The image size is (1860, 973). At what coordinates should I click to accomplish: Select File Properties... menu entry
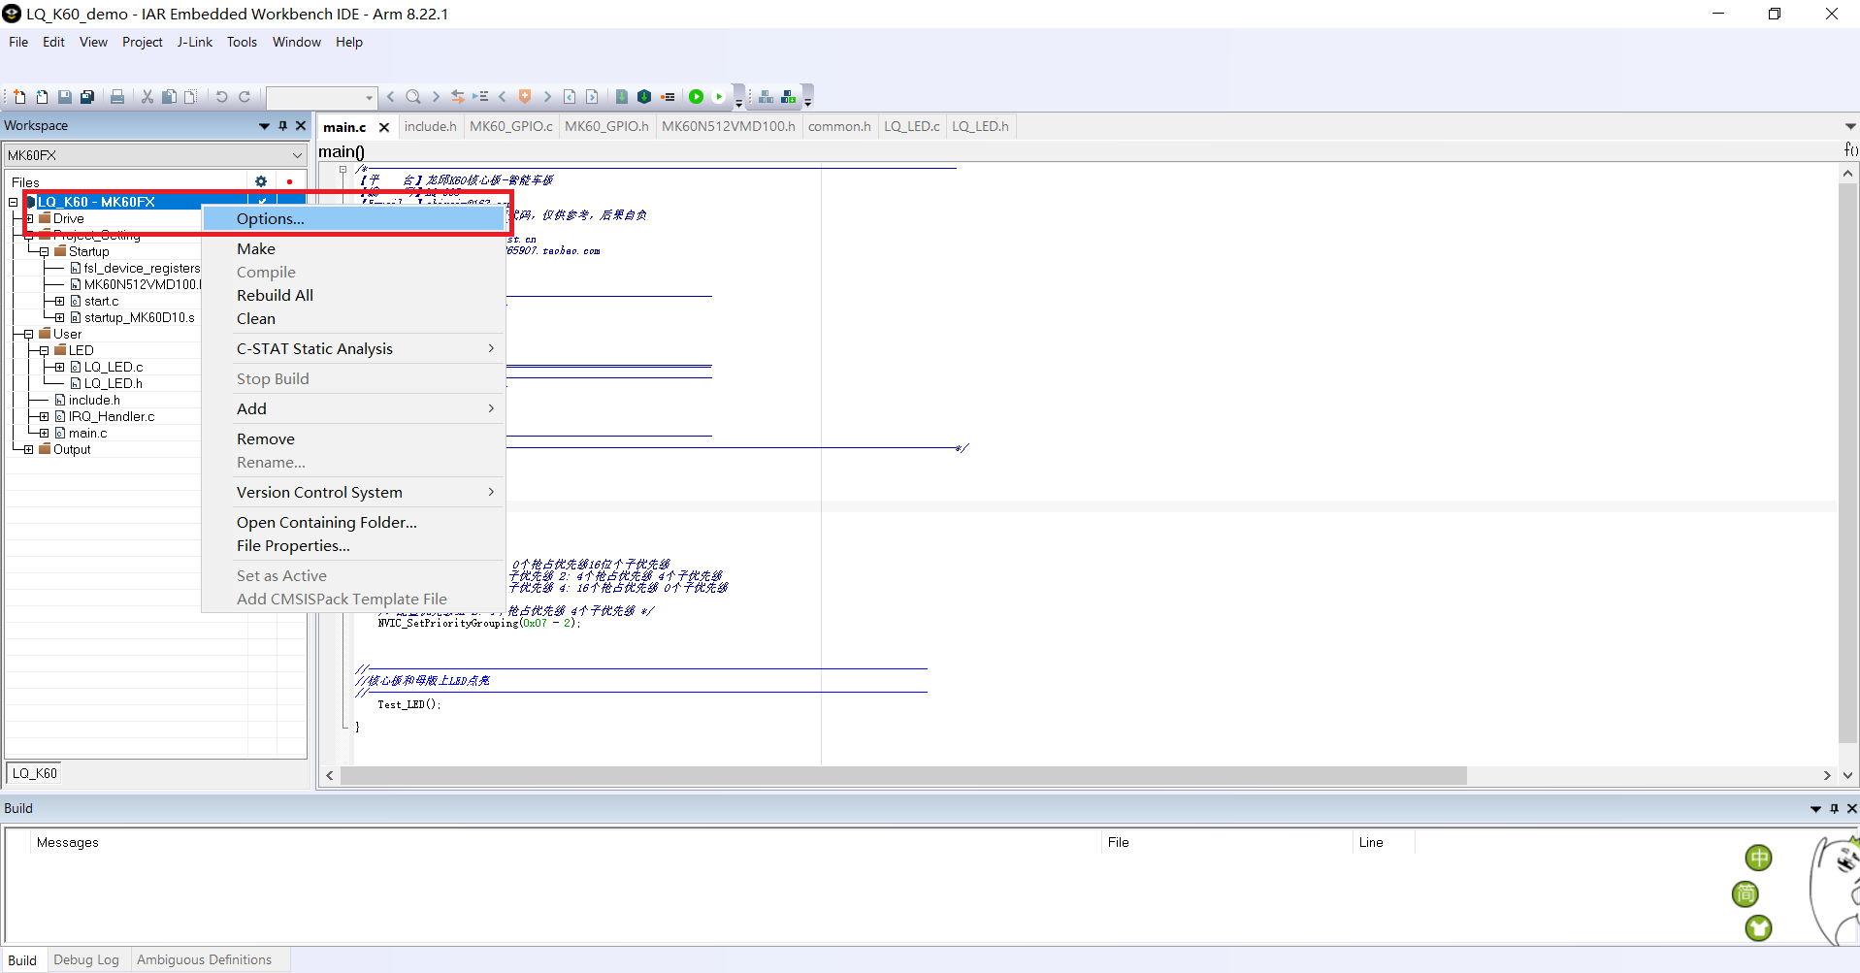coord(354,545)
